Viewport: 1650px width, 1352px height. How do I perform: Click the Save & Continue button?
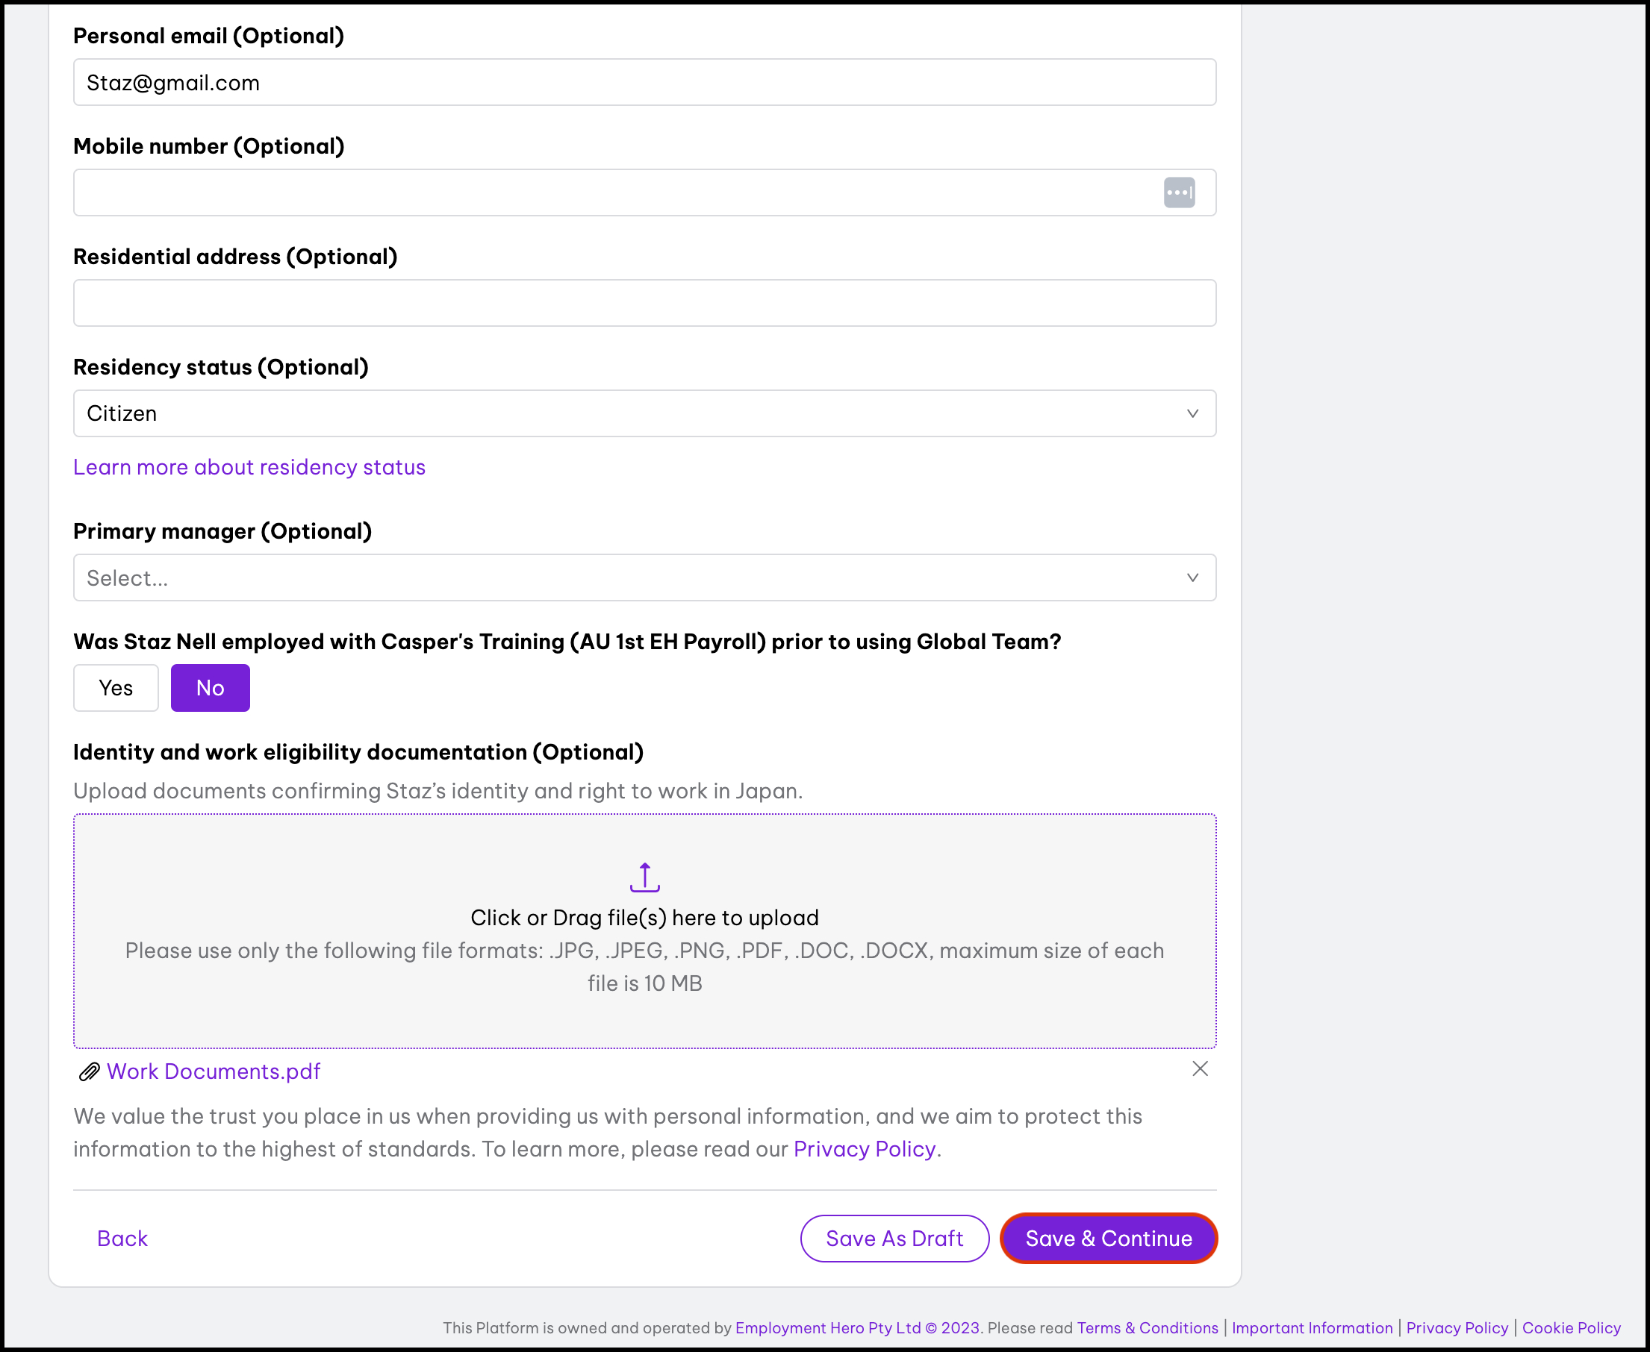[1107, 1239]
